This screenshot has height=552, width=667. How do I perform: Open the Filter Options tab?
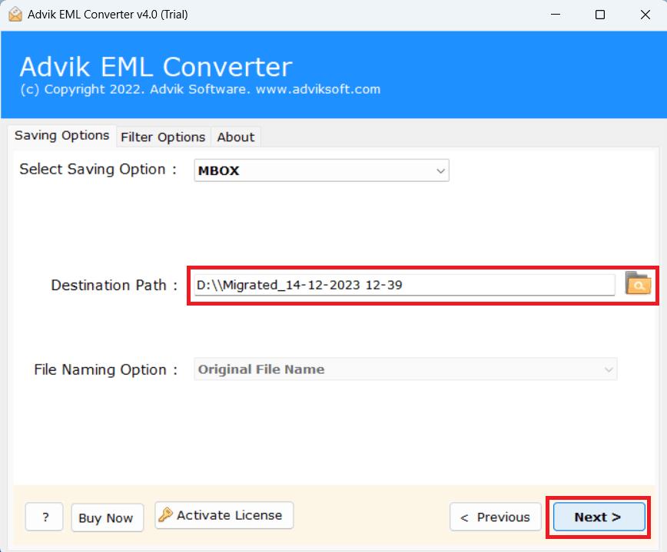pyautogui.click(x=164, y=137)
